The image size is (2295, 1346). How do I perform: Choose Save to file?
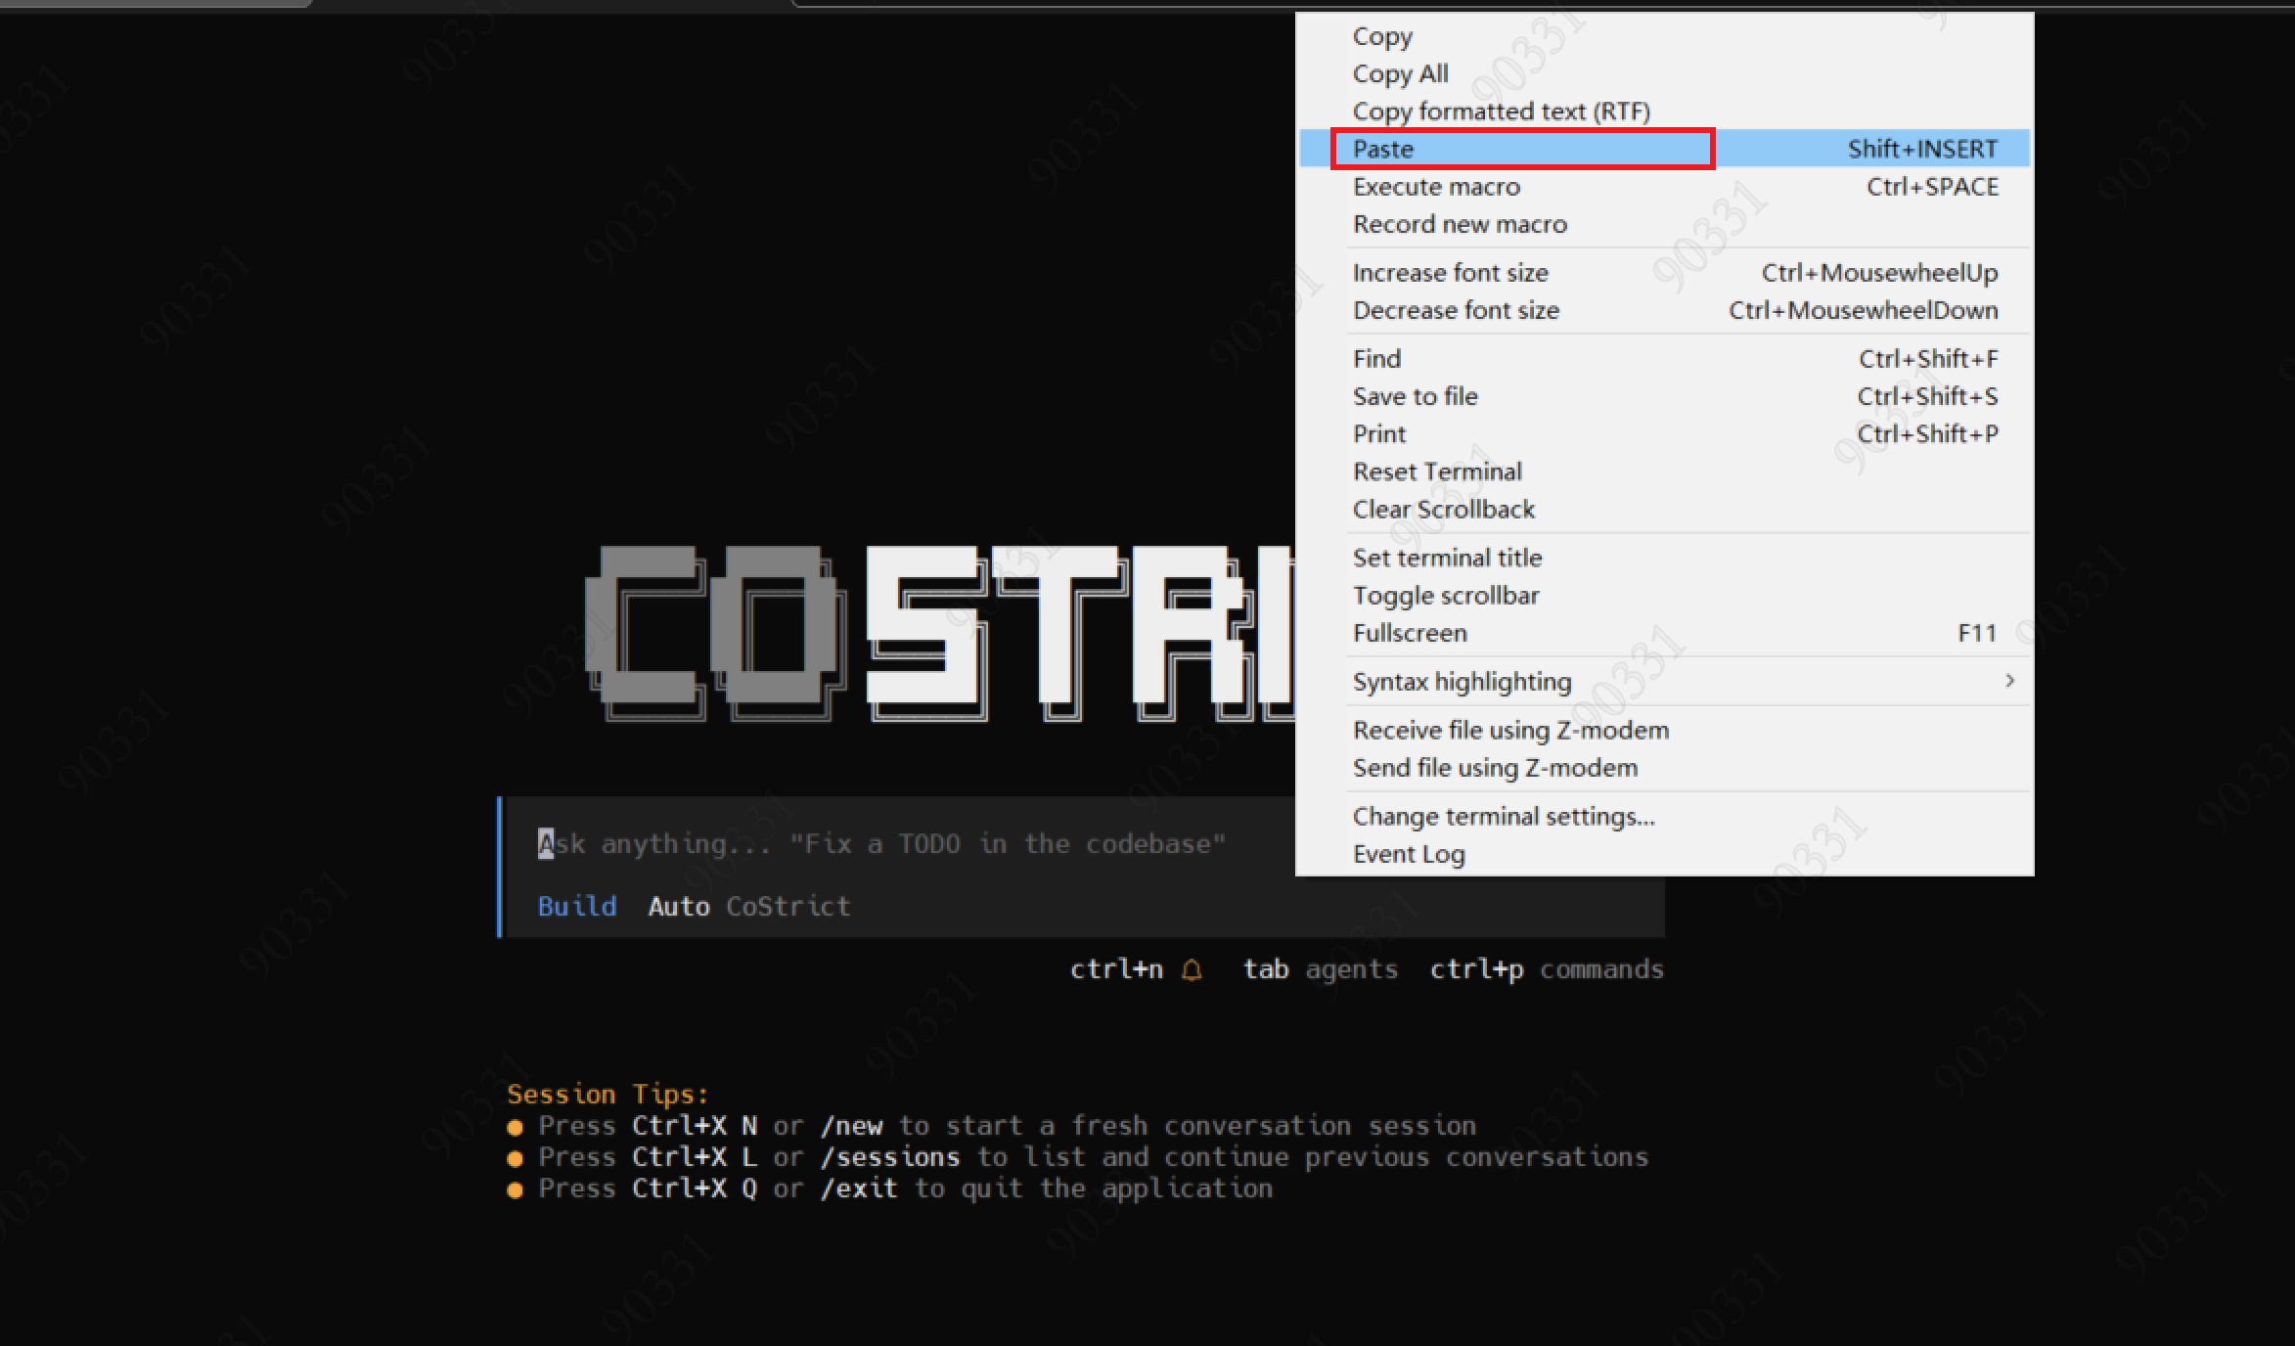tap(1415, 396)
